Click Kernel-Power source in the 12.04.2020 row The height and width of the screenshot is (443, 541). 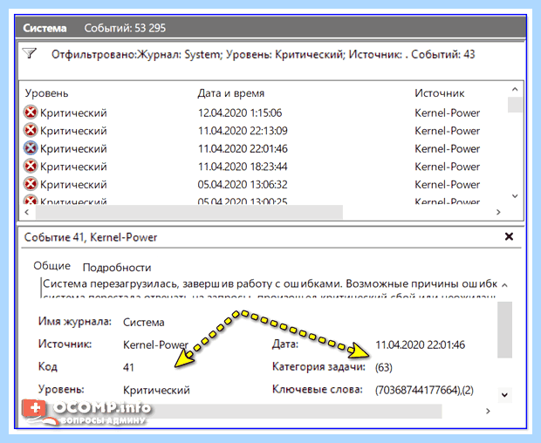[x=447, y=112]
